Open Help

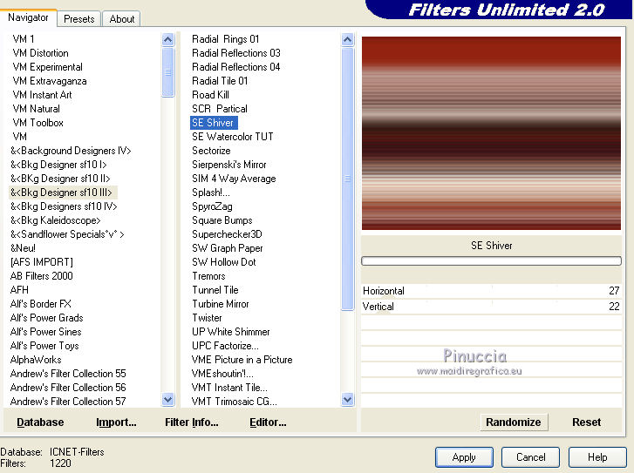click(x=597, y=457)
